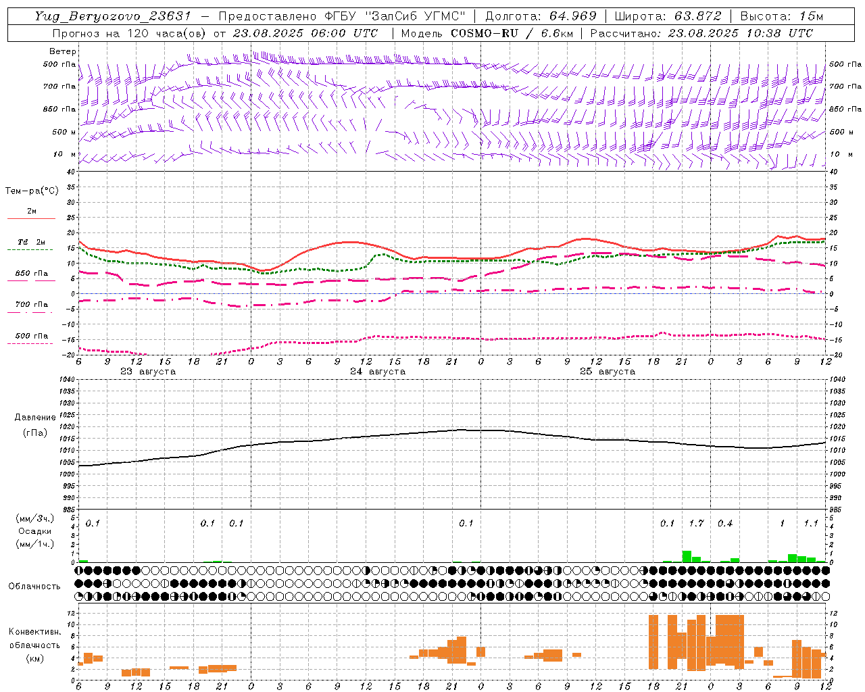Click the "850 гПа" entry in temperature legend
Viewport: 865px width, 692px height.
(x=32, y=274)
